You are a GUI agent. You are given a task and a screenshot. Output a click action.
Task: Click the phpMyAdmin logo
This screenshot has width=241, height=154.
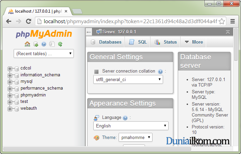pos(44,34)
